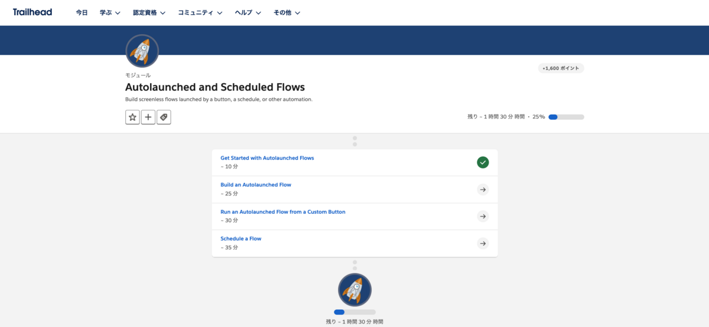The width and height of the screenshot is (709, 327).
Task: Click the rocket badge below unit list
Action: 354,290
